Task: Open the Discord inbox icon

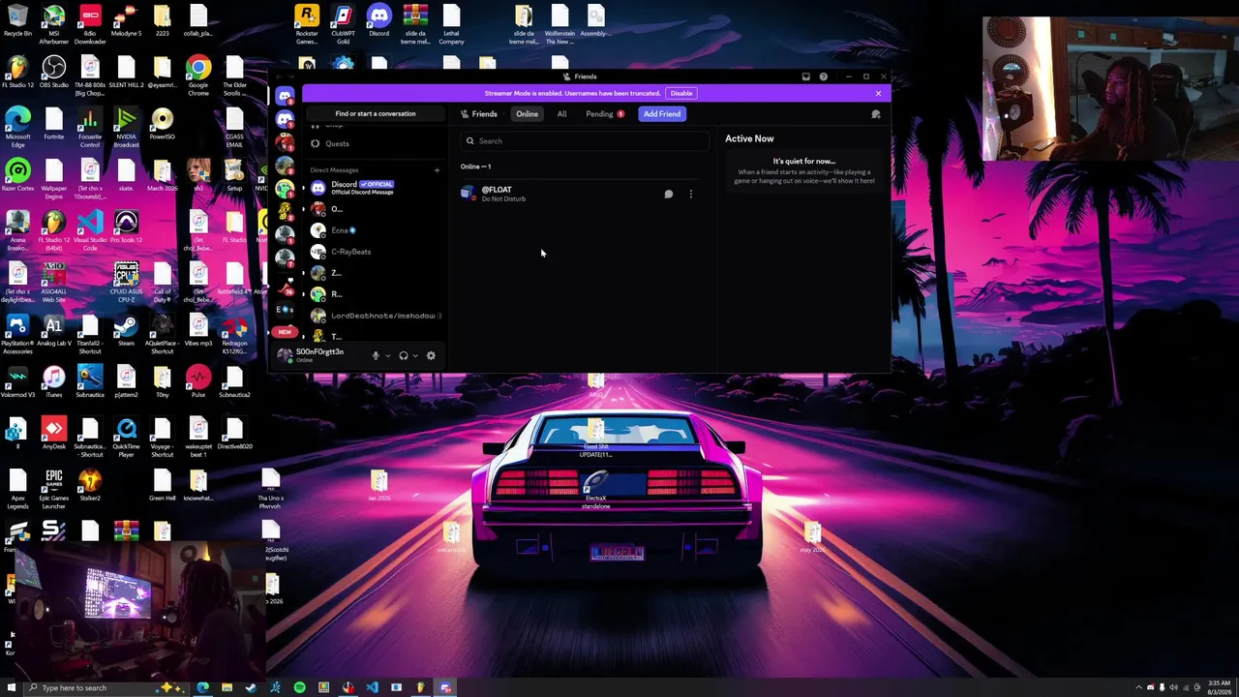Action: click(x=805, y=76)
